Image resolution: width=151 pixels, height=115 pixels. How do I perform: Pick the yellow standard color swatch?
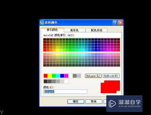tap(50, 76)
